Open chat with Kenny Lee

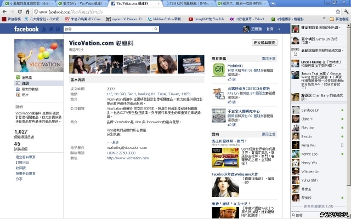click(318, 154)
